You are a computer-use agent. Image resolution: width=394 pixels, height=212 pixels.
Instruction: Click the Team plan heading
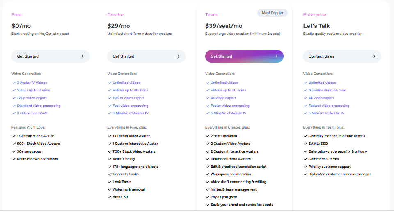click(x=211, y=15)
